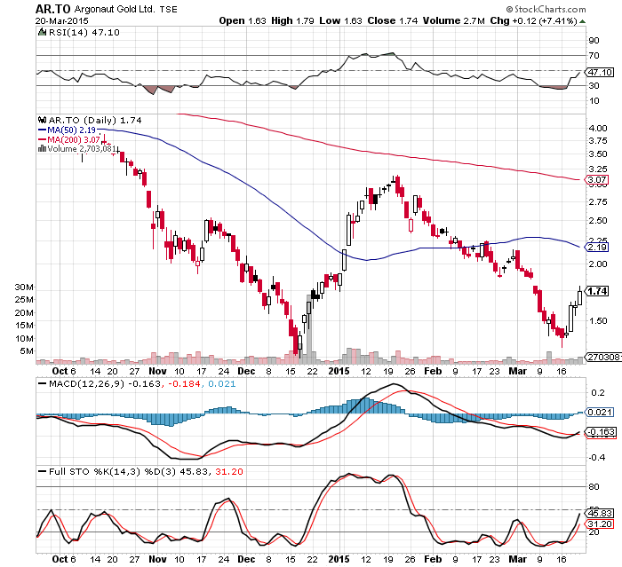This screenshot has height=567, width=622.
Task: Click the 2.50 price axis label
Action: (x=598, y=221)
